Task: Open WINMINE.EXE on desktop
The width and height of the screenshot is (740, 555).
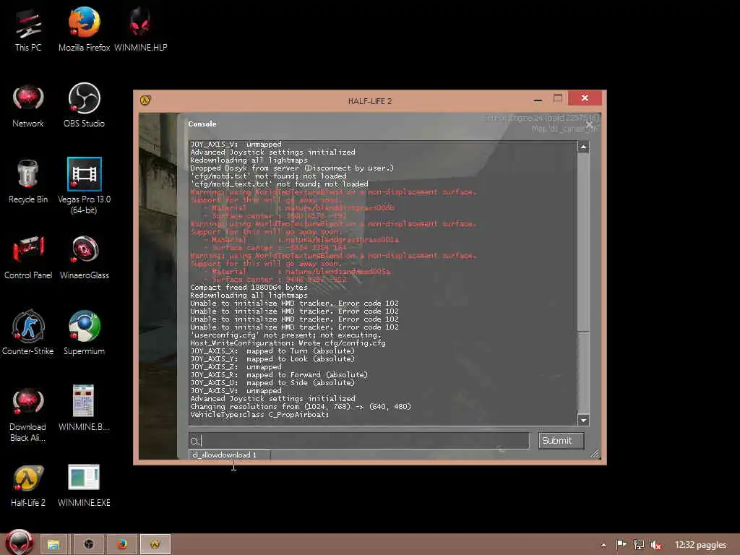Action: [x=84, y=486]
